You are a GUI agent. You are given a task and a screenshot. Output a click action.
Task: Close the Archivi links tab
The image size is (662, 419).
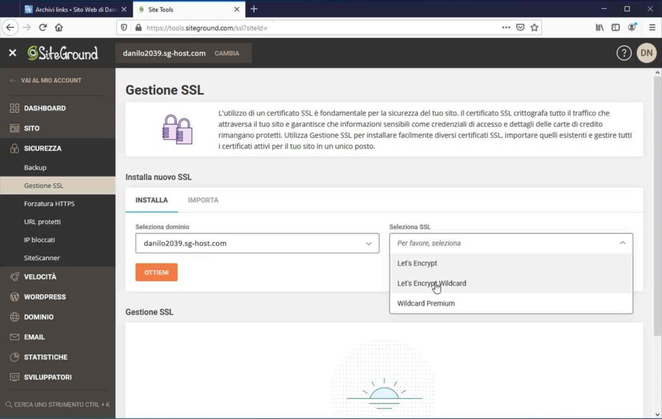pos(123,9)
